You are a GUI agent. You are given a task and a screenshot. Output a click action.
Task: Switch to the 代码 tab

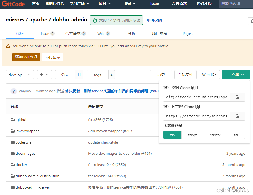pos(20,34)
